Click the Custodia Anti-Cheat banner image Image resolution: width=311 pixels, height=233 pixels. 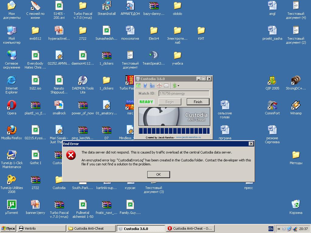pos(174,116)
